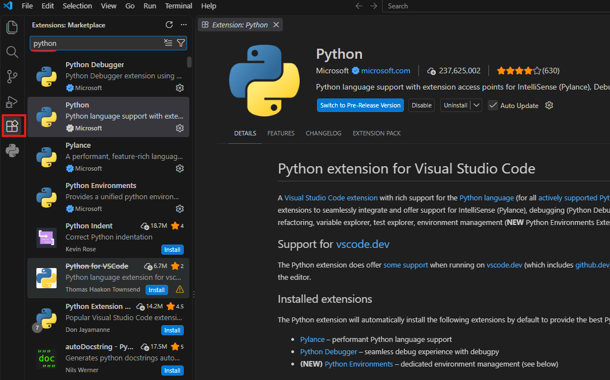Switch to the CHANGELOG tab

coord(324,133)
